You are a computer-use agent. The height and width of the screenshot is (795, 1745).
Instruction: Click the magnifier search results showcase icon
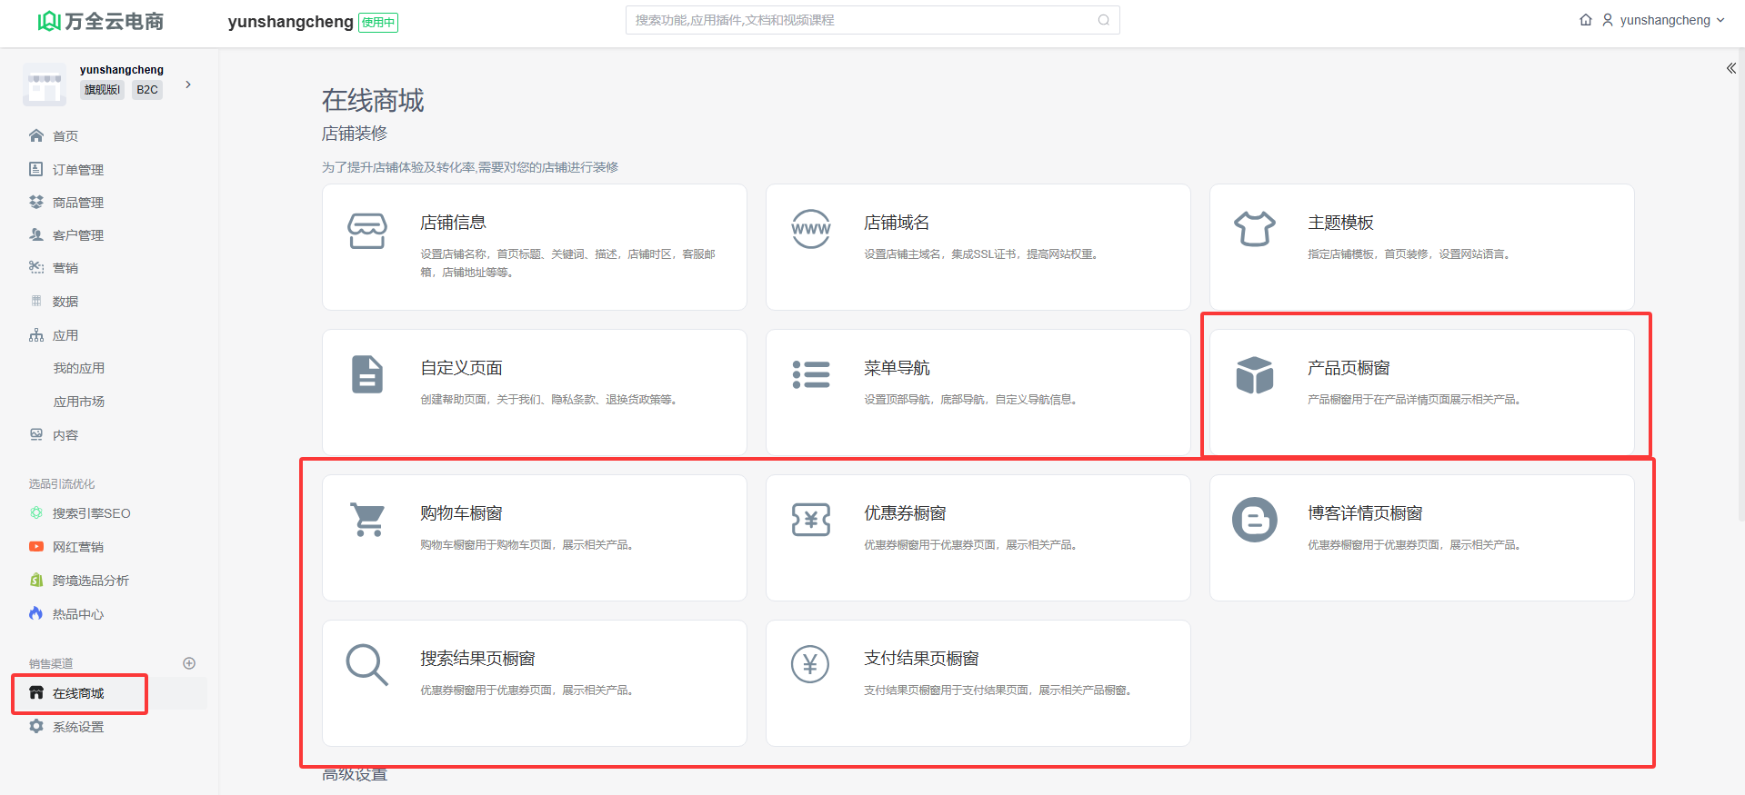(366, 665)
